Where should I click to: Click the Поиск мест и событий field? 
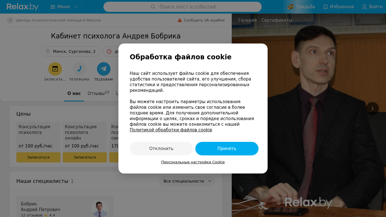click(x=183, y=7)
